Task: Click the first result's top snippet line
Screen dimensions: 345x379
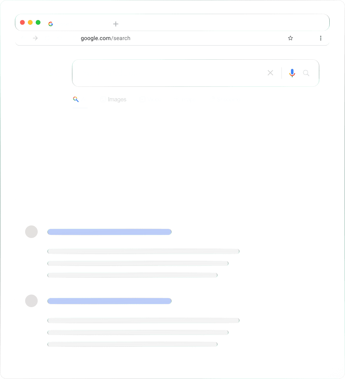Action: (x=143, y=251)
